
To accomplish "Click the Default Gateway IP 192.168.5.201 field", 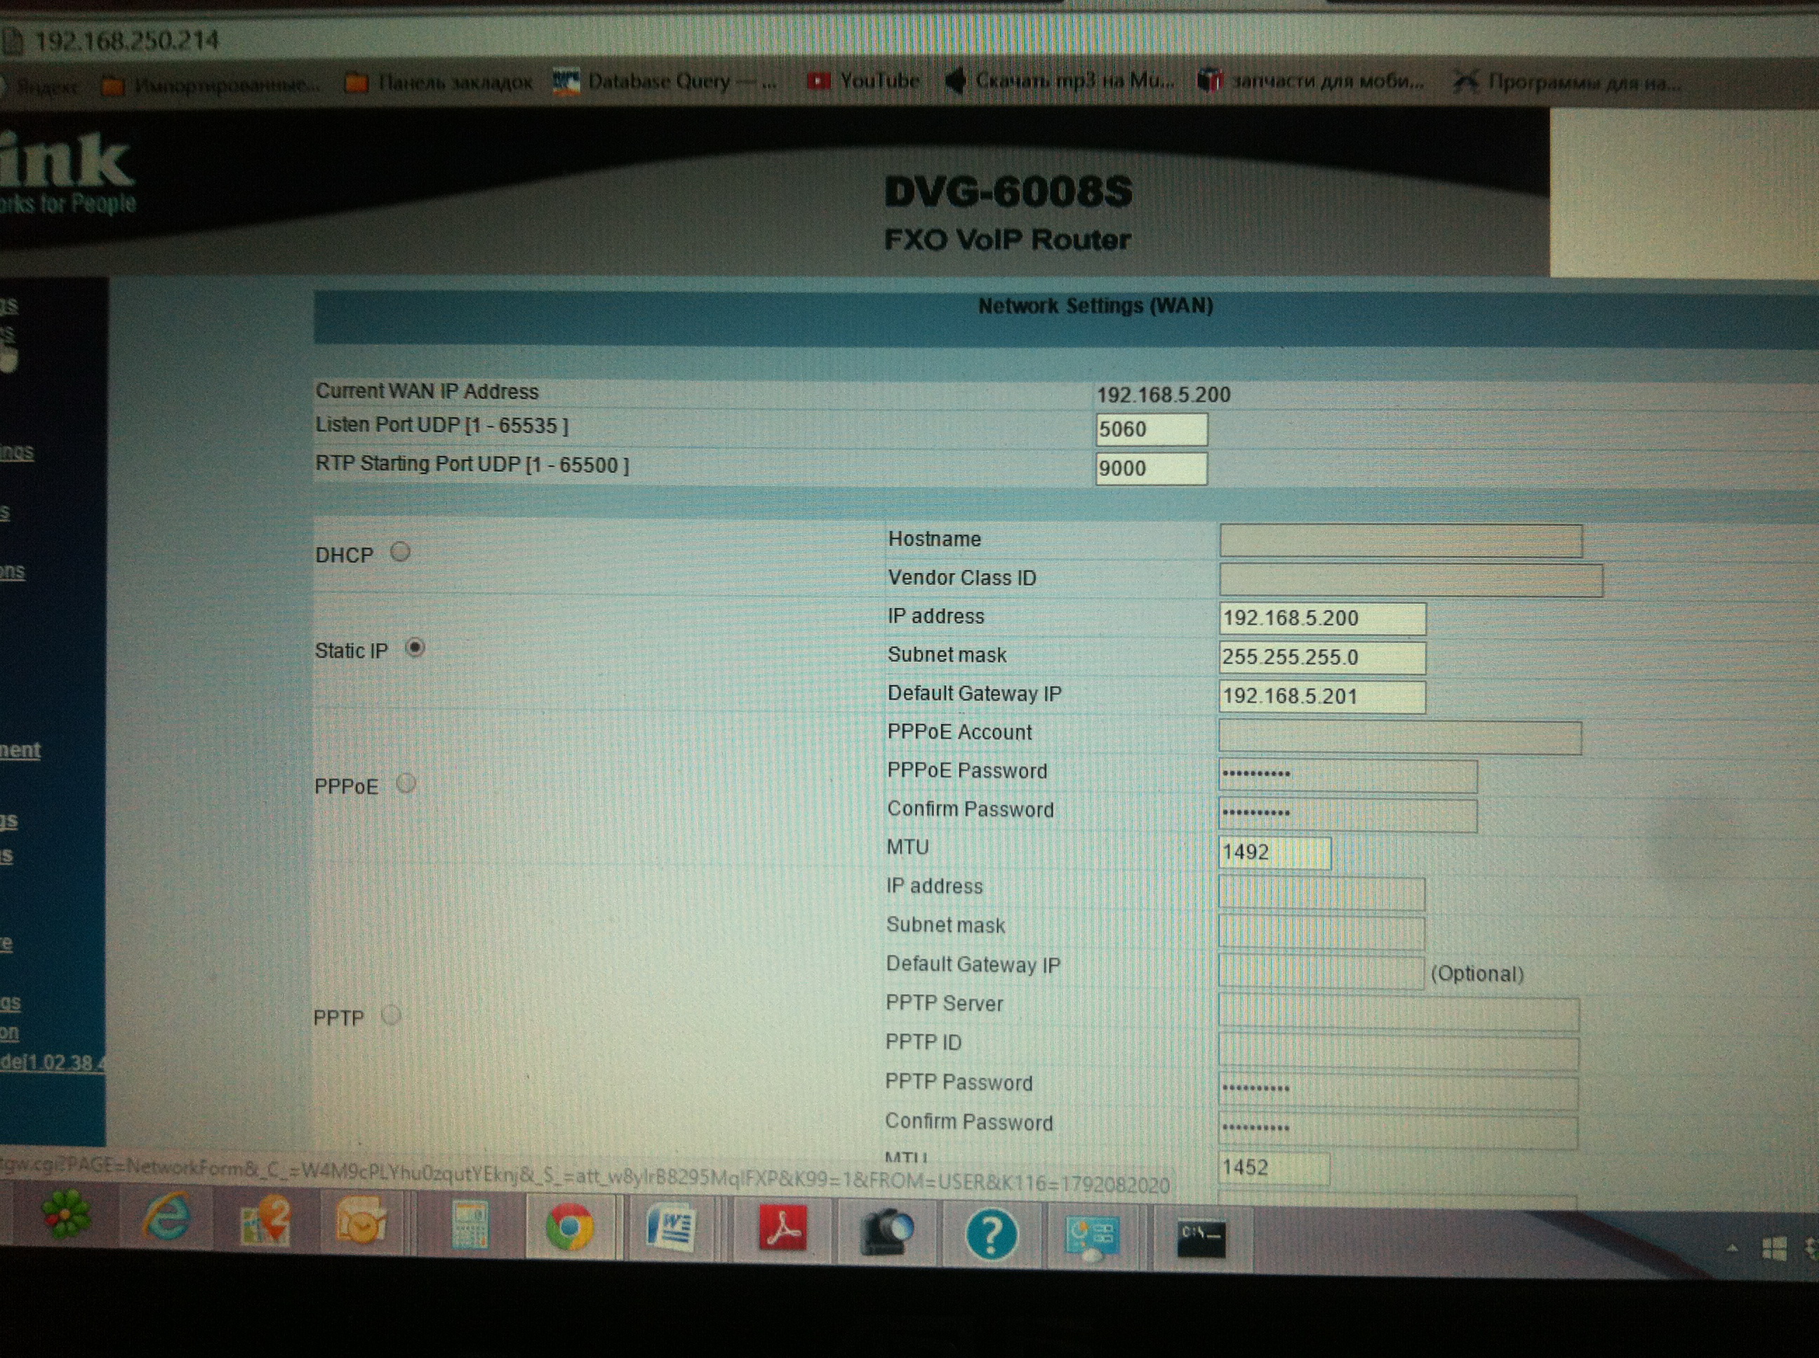I will (x=1321, y=697).
